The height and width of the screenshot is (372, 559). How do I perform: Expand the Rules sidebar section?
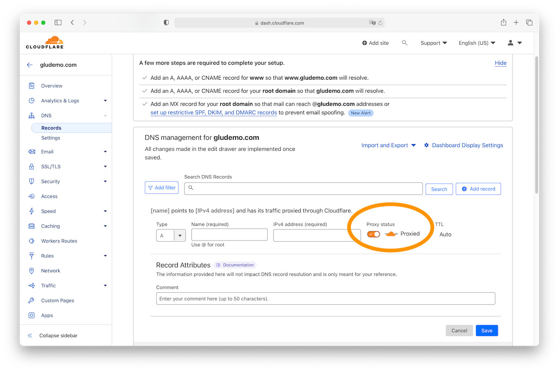click(105, 256)
